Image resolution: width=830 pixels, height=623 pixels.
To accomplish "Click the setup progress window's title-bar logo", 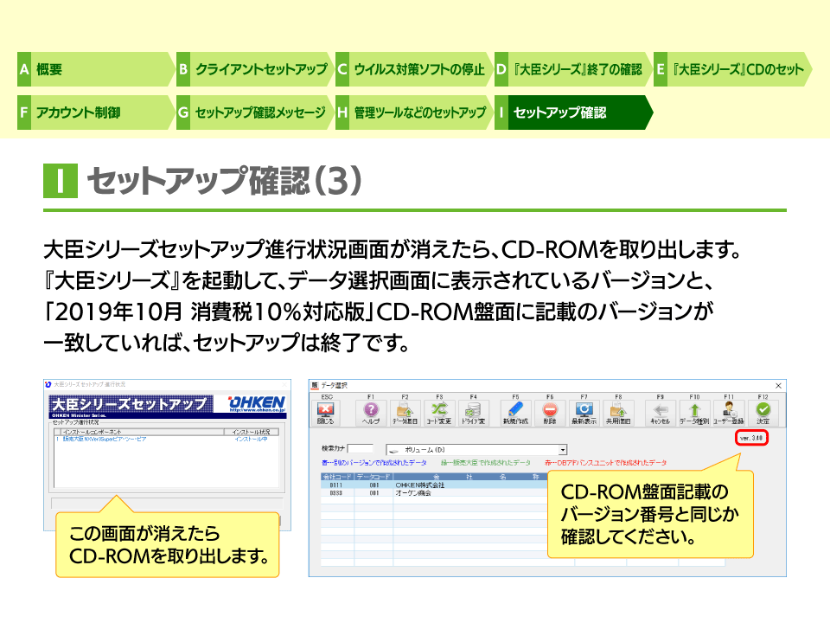I will point(48,384).
